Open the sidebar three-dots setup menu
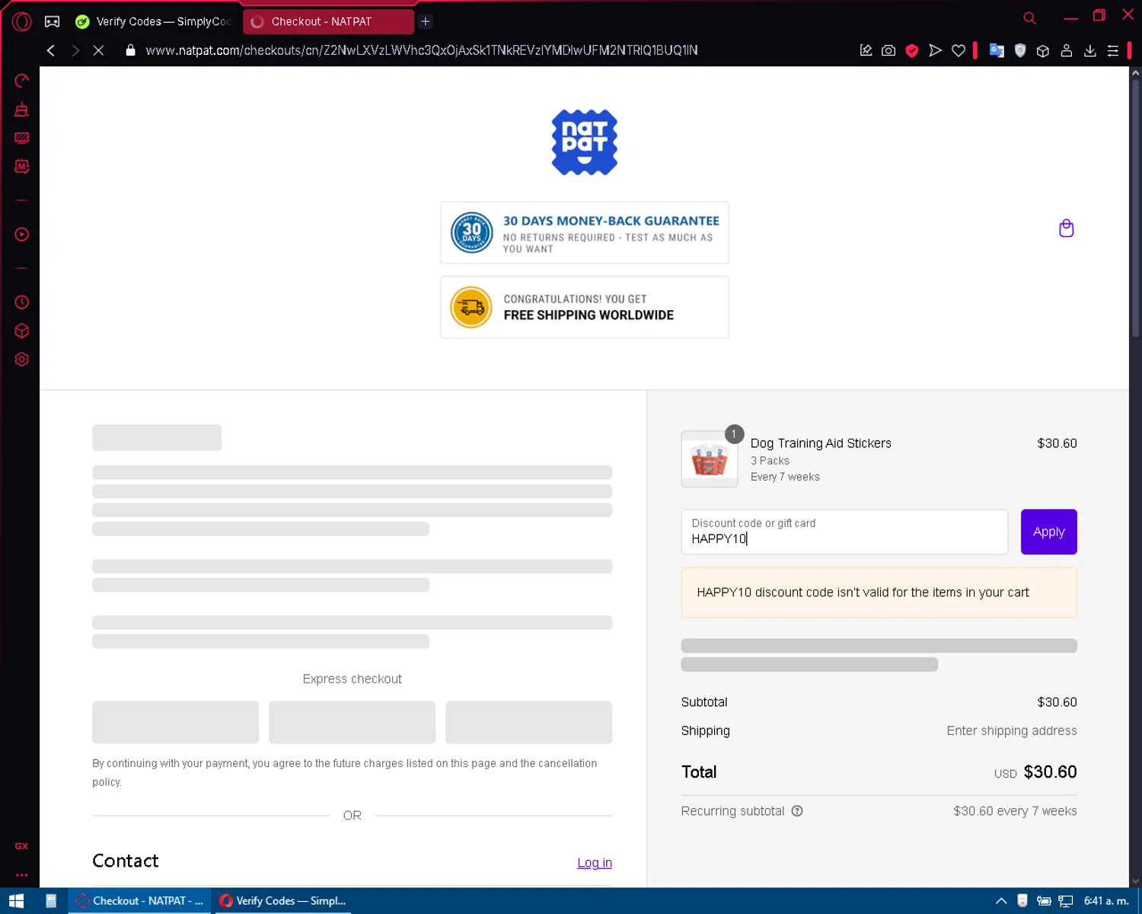The image size is (1142, 914). coord(21,875)
